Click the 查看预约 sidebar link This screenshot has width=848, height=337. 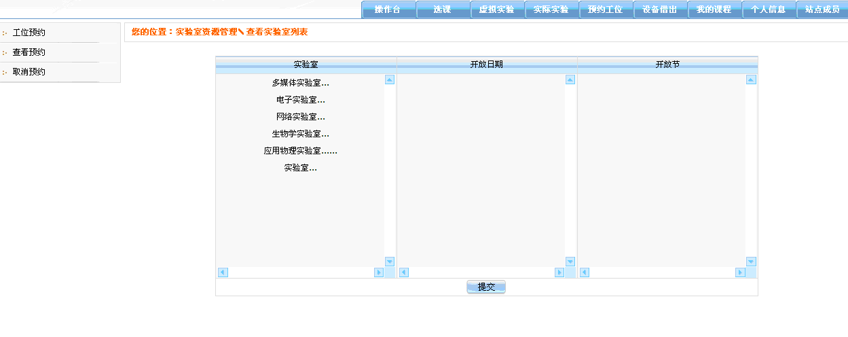[29, 52]
